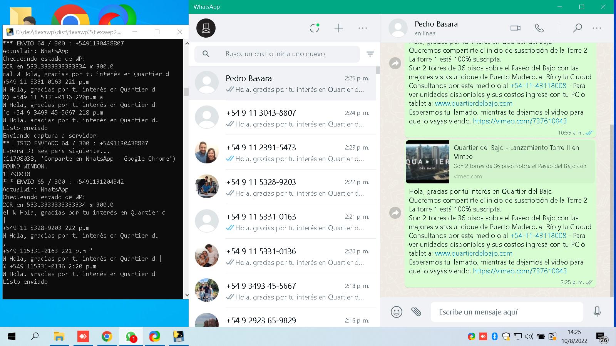Switch to WhatsApp in the taskbar
The image size is (616, 346).
tap(131, 337)
